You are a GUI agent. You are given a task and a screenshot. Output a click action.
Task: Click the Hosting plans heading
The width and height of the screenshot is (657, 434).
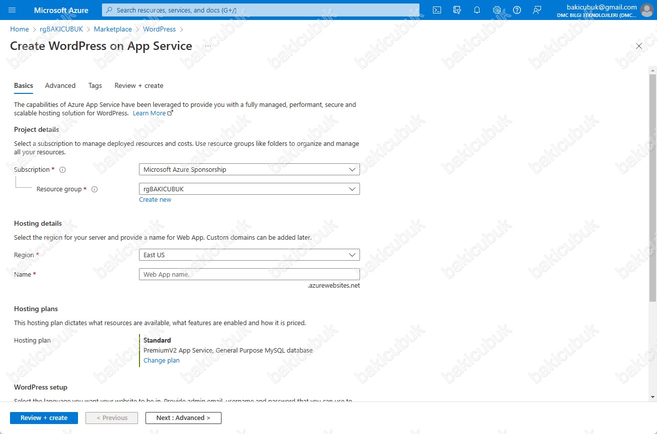coord(36,309)
